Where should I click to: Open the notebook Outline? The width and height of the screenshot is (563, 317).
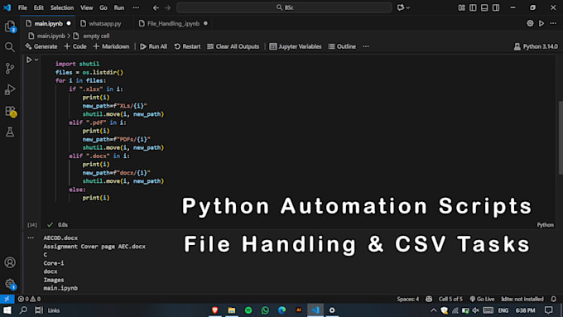(342, 46)
